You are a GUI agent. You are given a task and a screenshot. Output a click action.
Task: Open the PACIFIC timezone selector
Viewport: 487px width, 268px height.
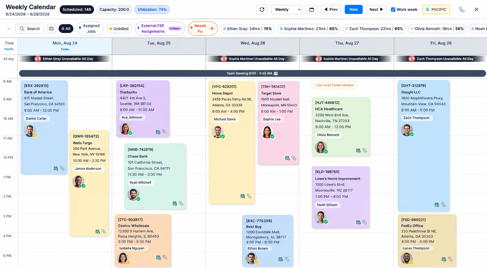tap(436, 9)
